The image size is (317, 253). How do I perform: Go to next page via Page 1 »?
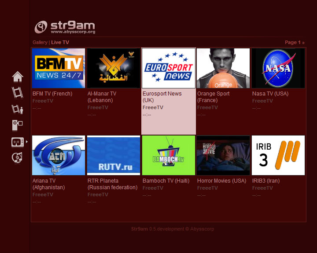click(x=295, y=42)
